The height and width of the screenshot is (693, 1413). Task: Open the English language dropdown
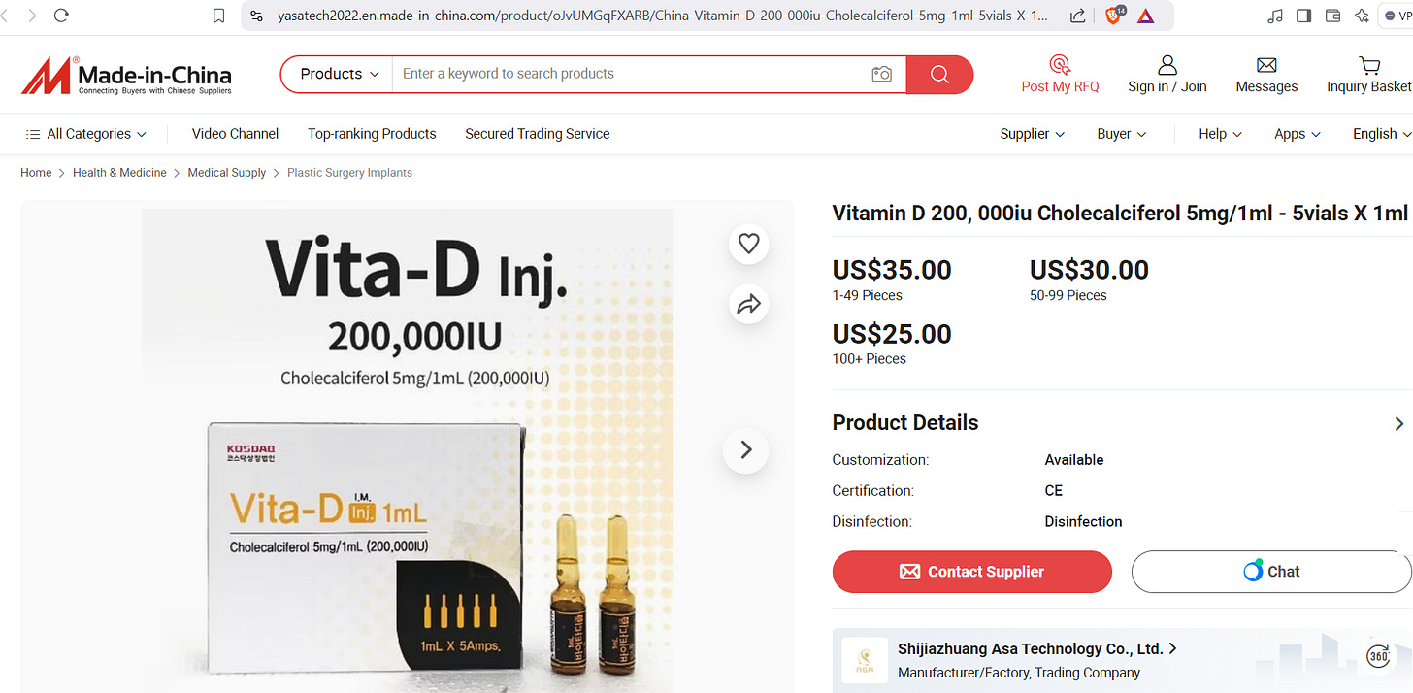pos(1381,134)
